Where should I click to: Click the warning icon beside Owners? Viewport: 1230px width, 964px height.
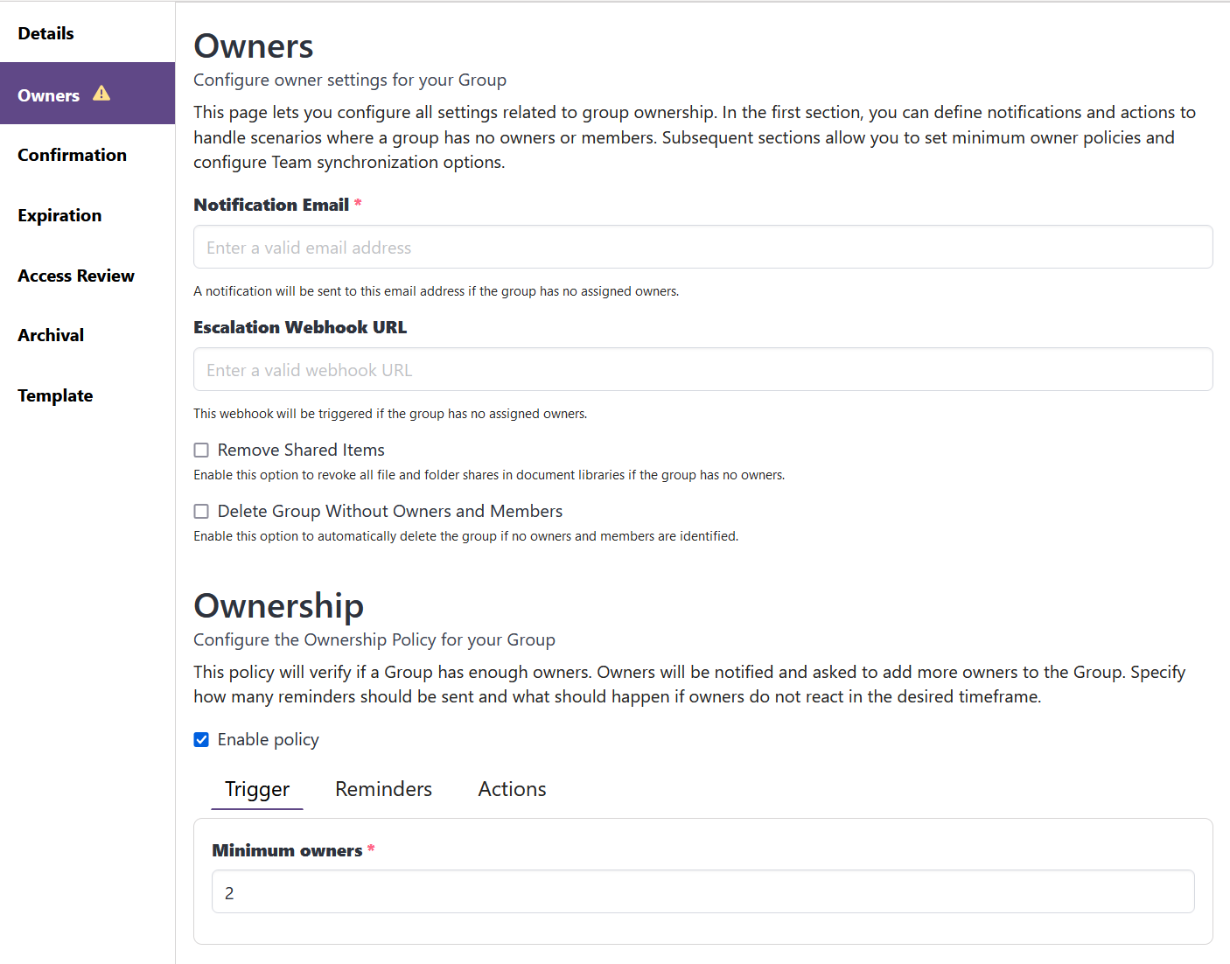point(101,94)
